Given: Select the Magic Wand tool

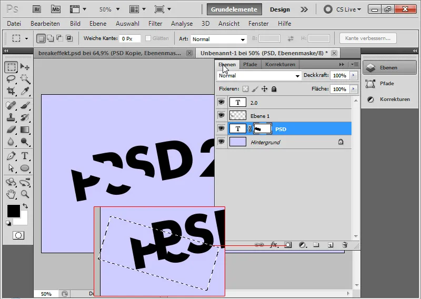Looking at the screenshot, I should [25, 79].
